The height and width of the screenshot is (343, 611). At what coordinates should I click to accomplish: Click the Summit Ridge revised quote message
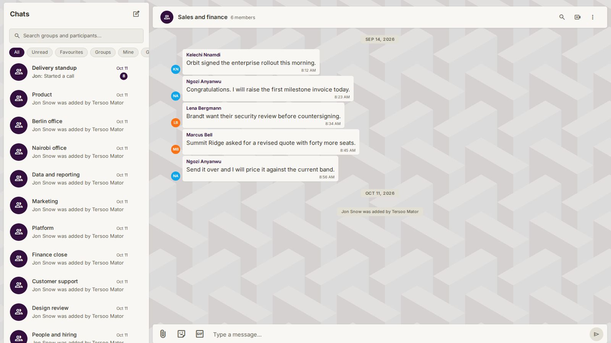(x=271, y=142)
